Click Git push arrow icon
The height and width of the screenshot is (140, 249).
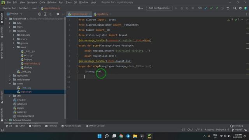click(x=217, y=8)
